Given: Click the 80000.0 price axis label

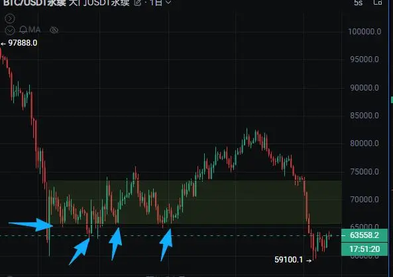Looking at the screenshot, I should point(365,143).
